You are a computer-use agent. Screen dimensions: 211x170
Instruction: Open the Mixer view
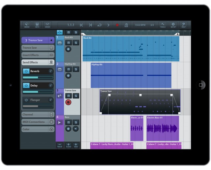[47, 25]
